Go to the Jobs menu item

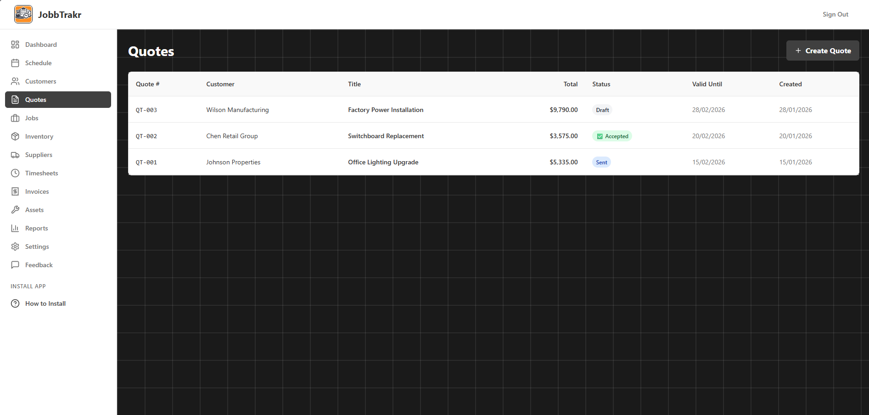(x=32, y=118)
